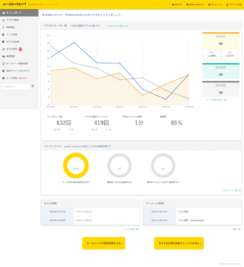Click the ホームページの更新依頼をする button
The height and width of the screenshot is (267, 244).
coord(104,243)
